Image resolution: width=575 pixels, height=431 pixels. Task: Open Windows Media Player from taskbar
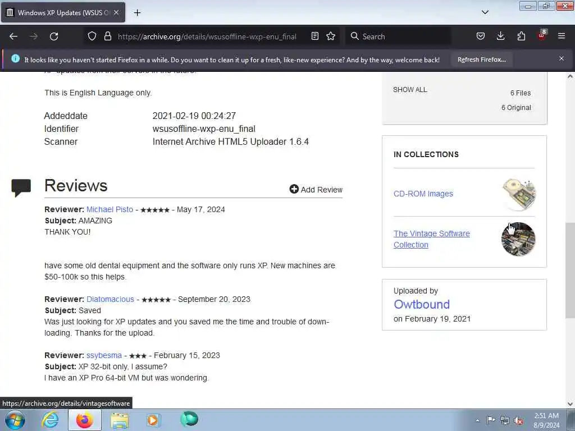point(153,420)
